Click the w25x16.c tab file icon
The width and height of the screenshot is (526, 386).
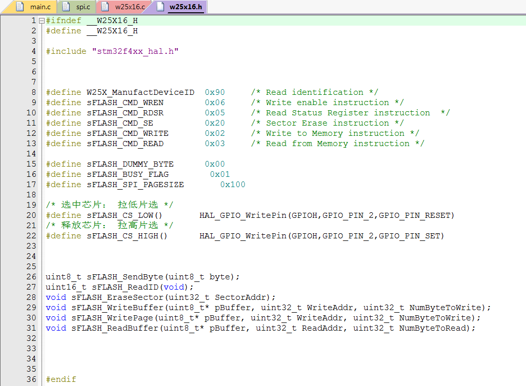point(105,7)
